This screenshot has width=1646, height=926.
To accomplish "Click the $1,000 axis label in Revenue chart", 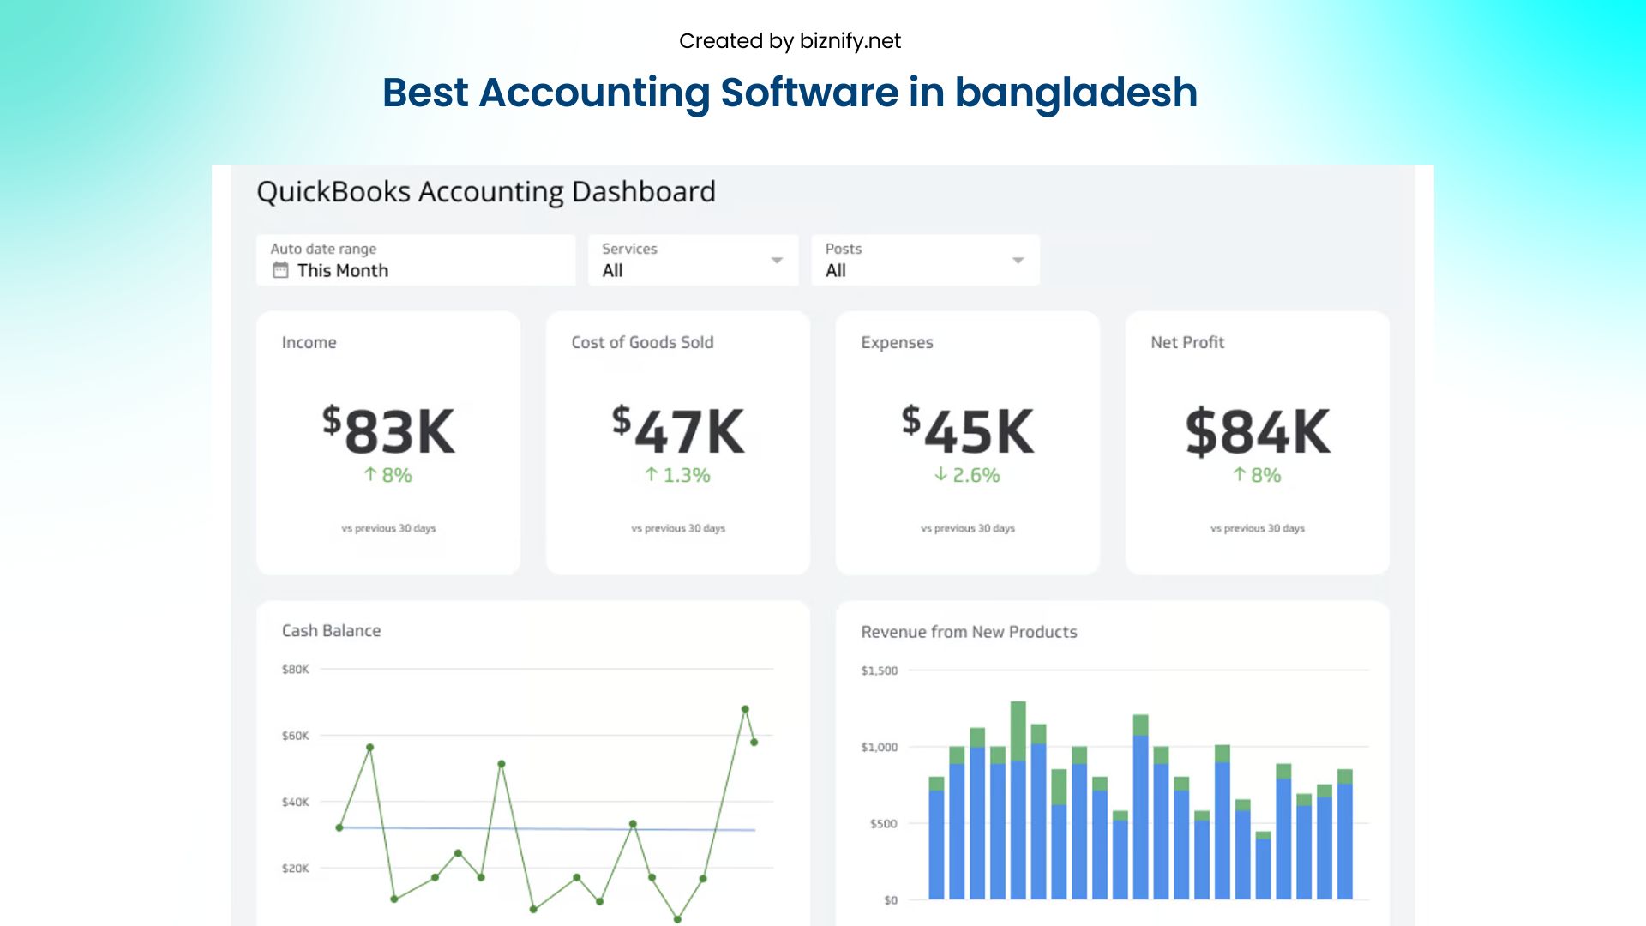I will coord(880,747).
